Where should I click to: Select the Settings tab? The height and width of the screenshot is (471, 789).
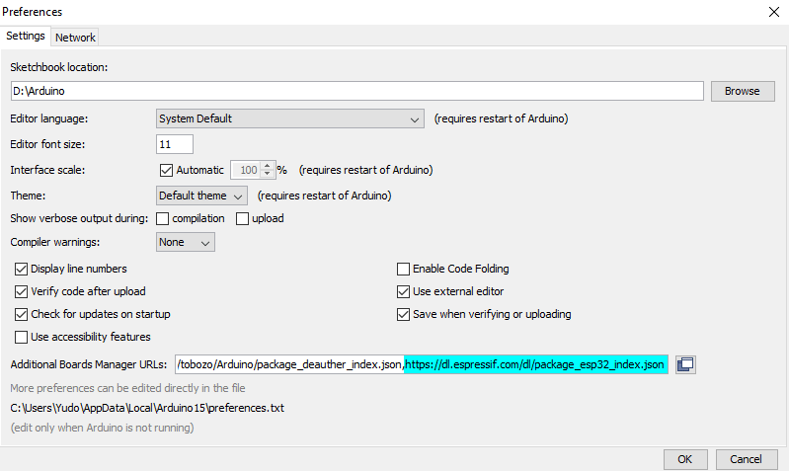pos(26,37)
